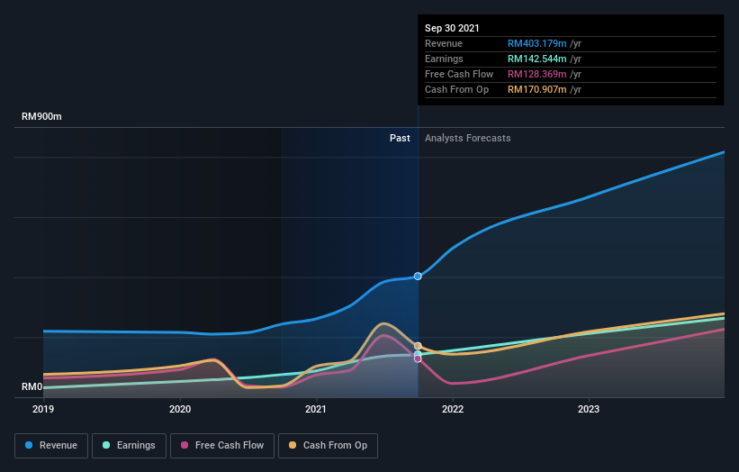
Task: Click the Earnings label in tooltip
Action: point(444,59)
